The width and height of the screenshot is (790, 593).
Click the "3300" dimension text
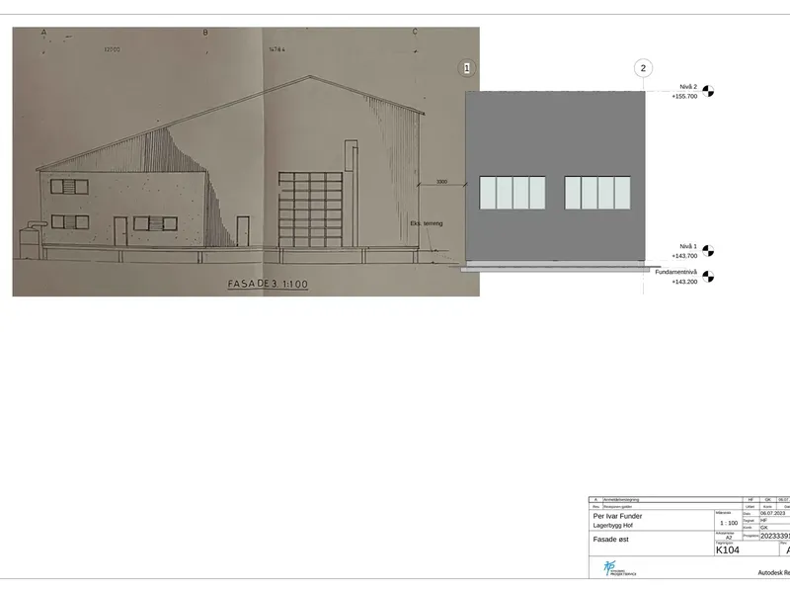pos(441,182)
